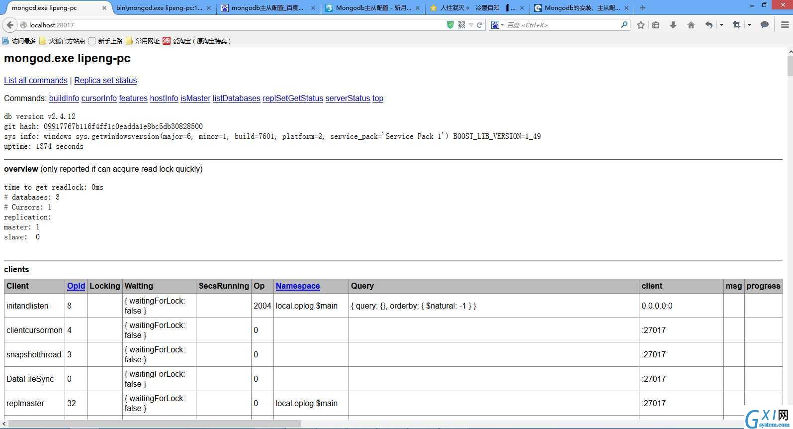Go to the home page icon
Screen dimensions: 793x429
pyautogui.click(x=691, y=25)
